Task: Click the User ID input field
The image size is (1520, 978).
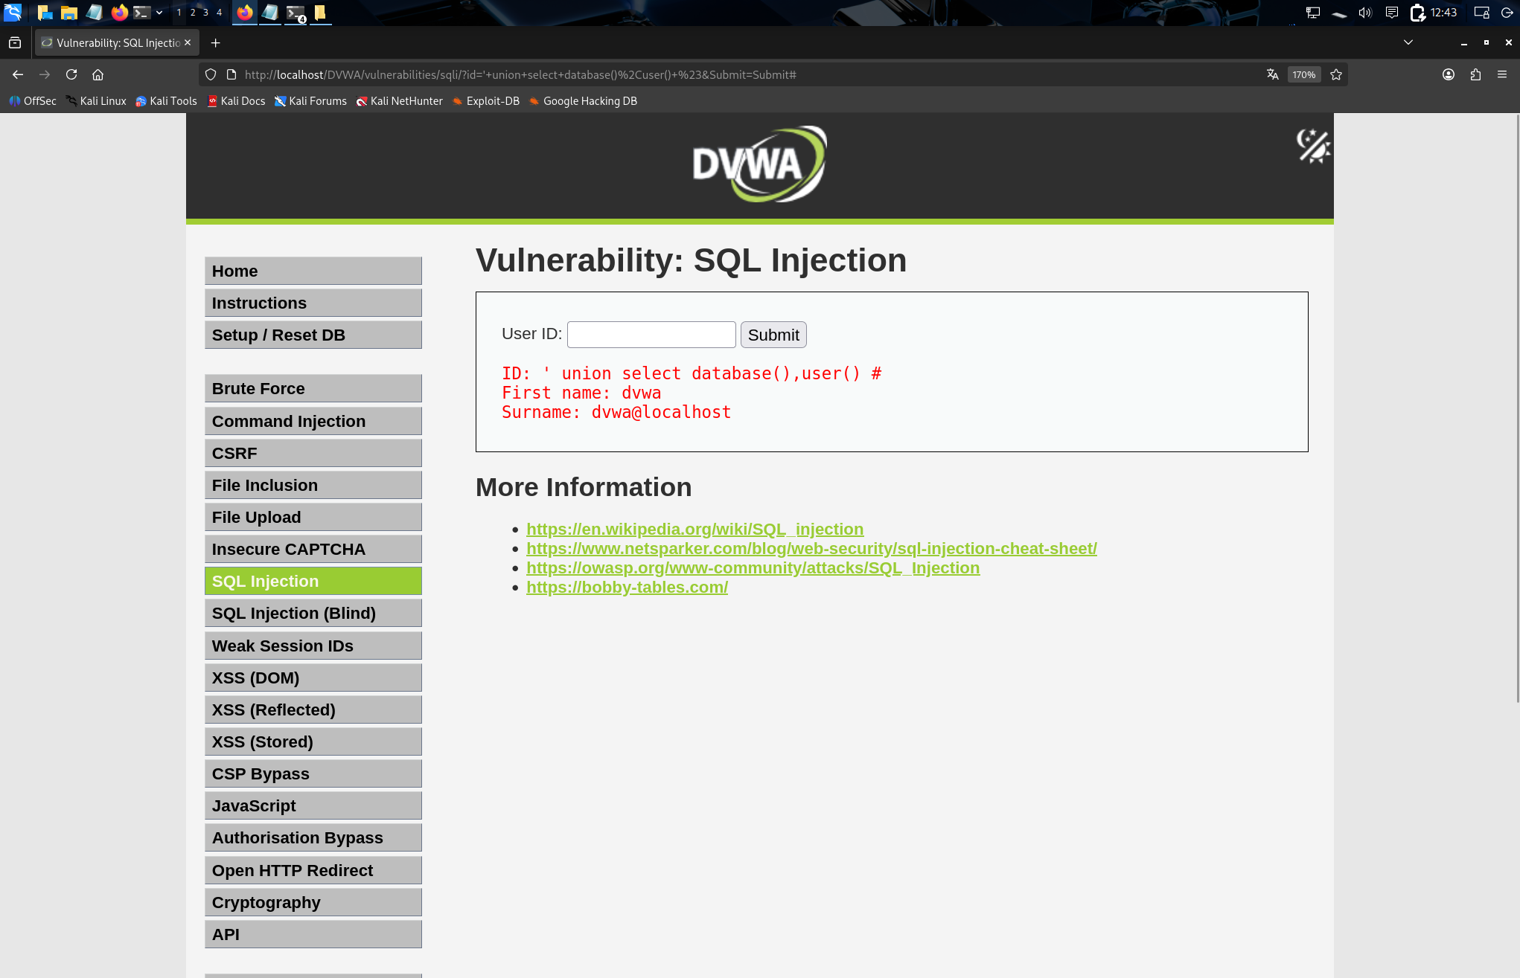Action: point(651,335)
